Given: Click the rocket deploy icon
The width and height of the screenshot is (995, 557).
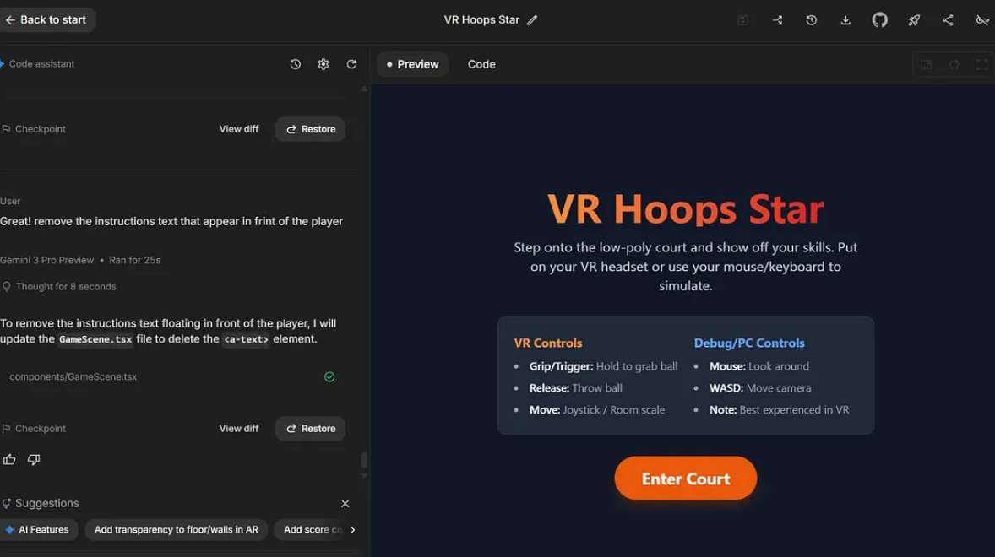Looking at the screenshot, I should (x=914, y=20).
